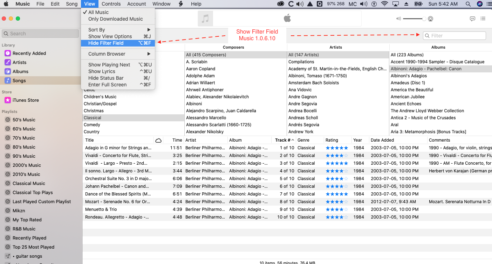Expand the Sort By submenu

tap(118, 30)
